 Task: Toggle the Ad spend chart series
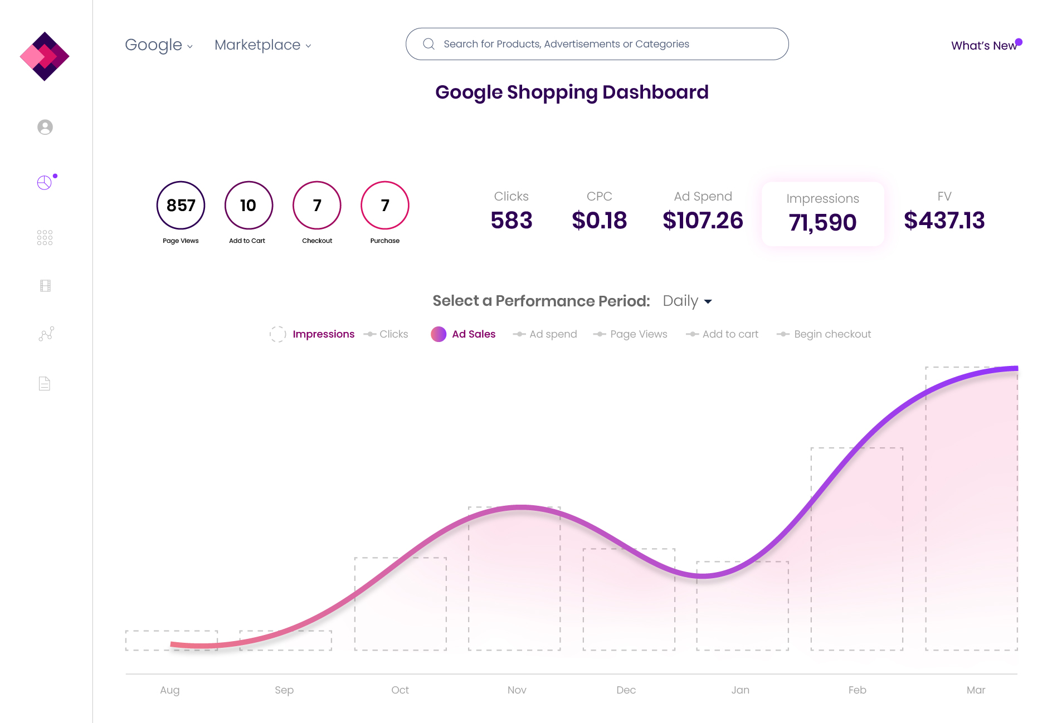click(545, 334)
